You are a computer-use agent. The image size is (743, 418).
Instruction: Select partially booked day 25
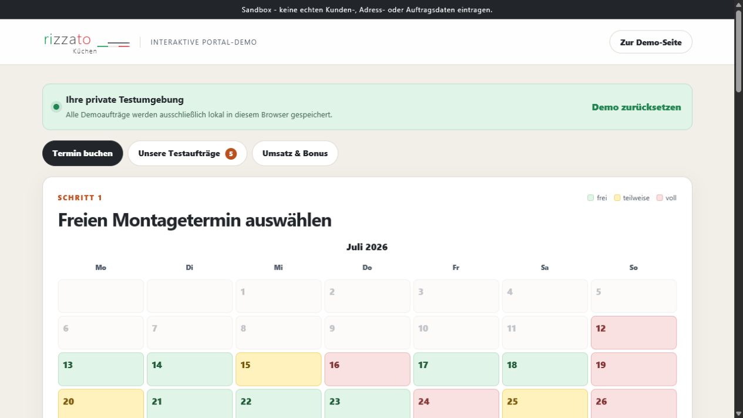click(x=545, y=403)
